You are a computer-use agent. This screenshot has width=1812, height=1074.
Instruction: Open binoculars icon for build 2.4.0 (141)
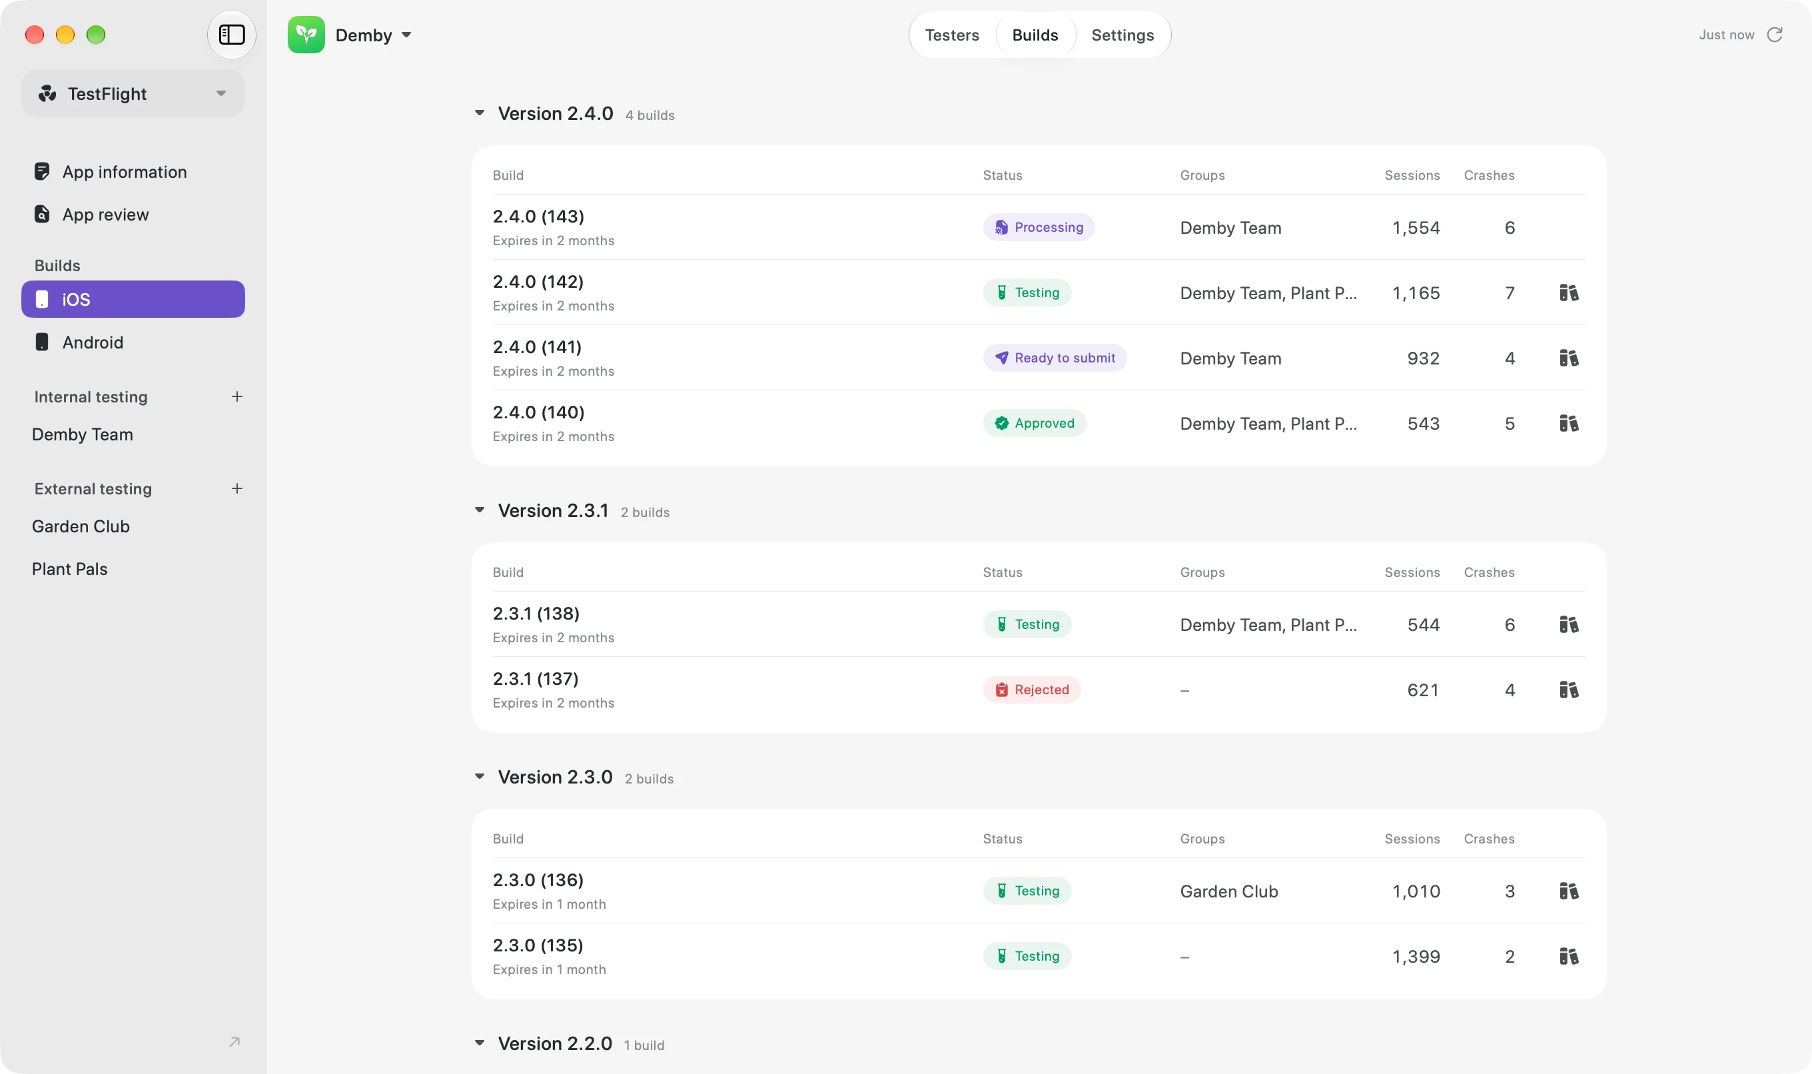click(1568, 358)
